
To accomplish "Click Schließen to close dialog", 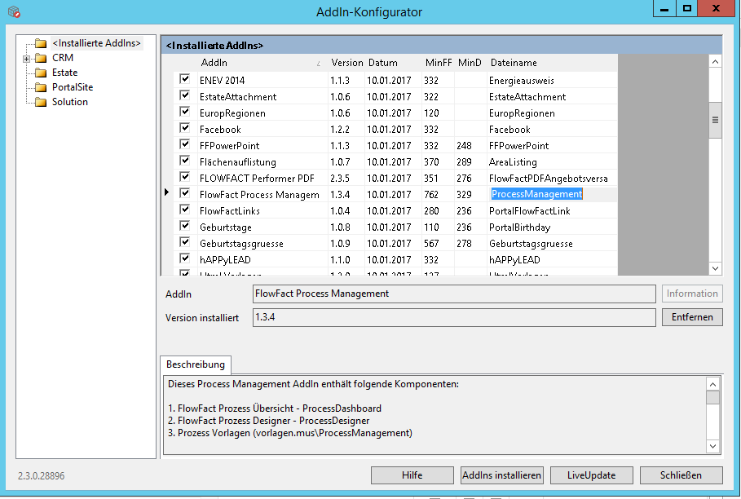I will pos(681,475).
